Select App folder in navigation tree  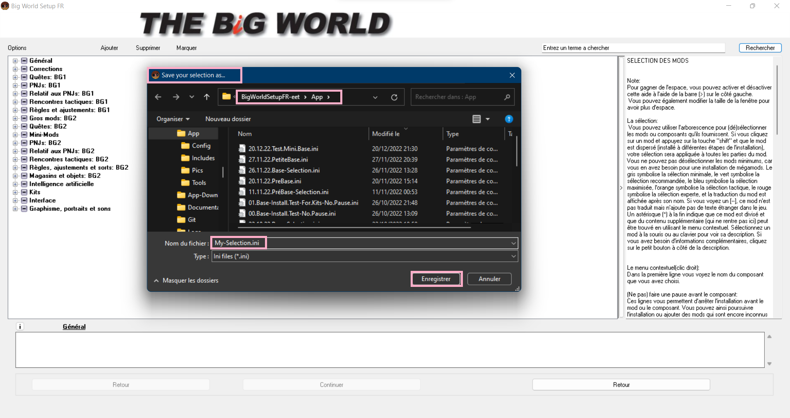pos(188,134)
